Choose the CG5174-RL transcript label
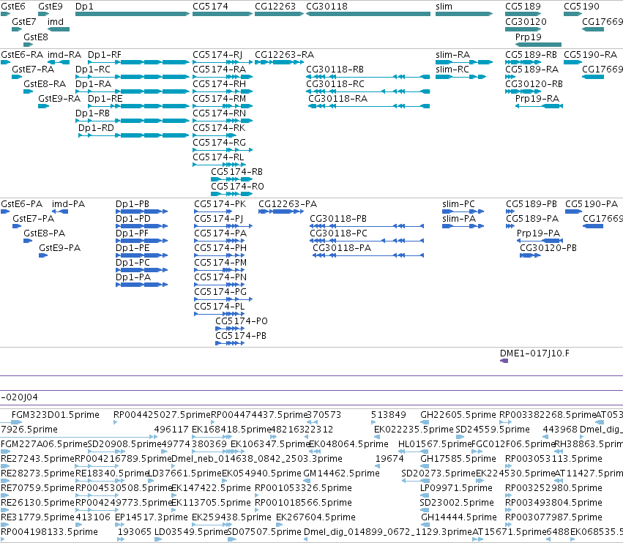 (218, 157)
